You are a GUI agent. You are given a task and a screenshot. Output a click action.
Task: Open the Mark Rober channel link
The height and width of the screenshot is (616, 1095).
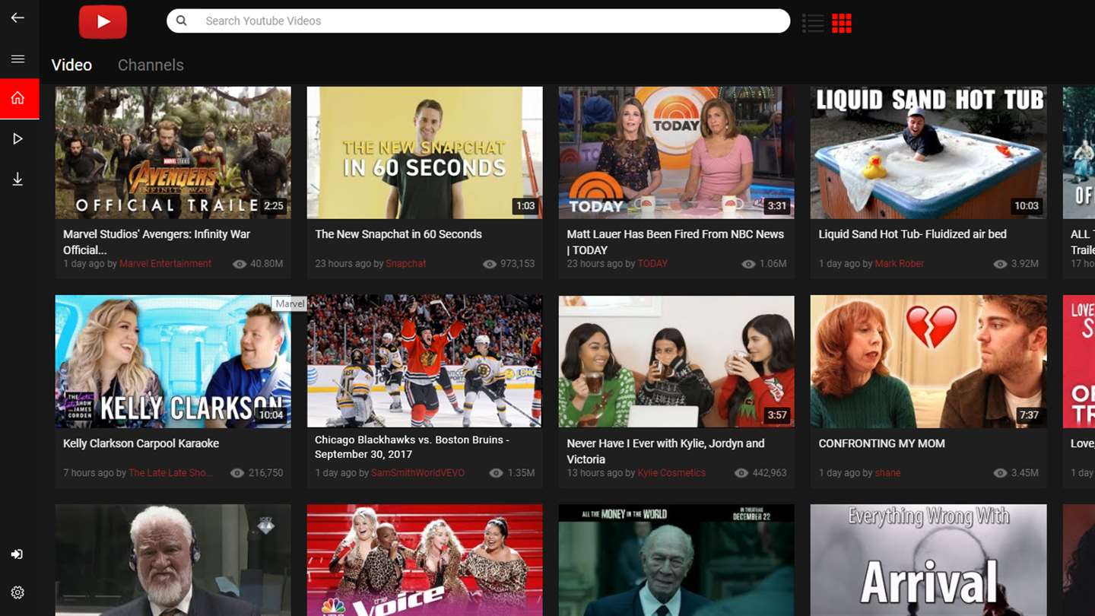900,264
